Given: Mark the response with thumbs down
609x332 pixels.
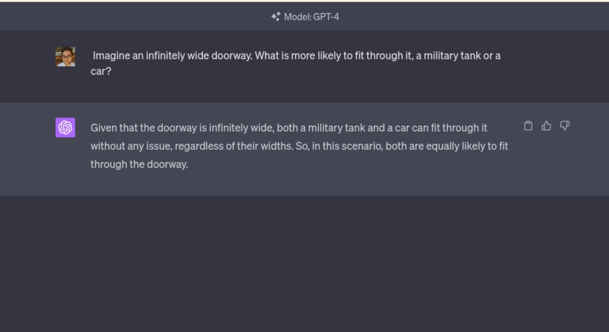Looking at the screenshot, I should coord(565,126).
